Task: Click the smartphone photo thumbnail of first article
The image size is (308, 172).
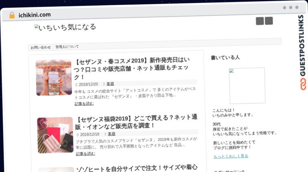Action: 54,78
